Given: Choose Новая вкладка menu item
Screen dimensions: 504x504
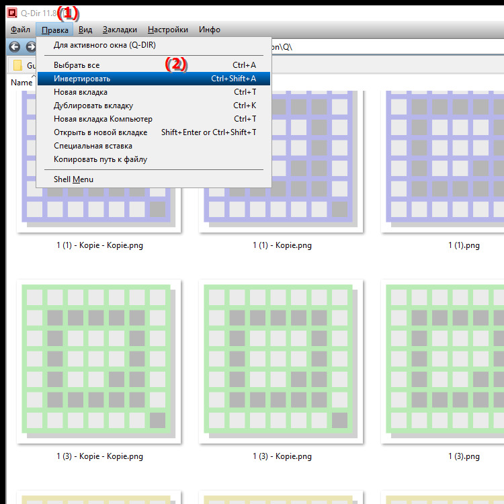Looking at the screenshot, I should pos(154,92).
